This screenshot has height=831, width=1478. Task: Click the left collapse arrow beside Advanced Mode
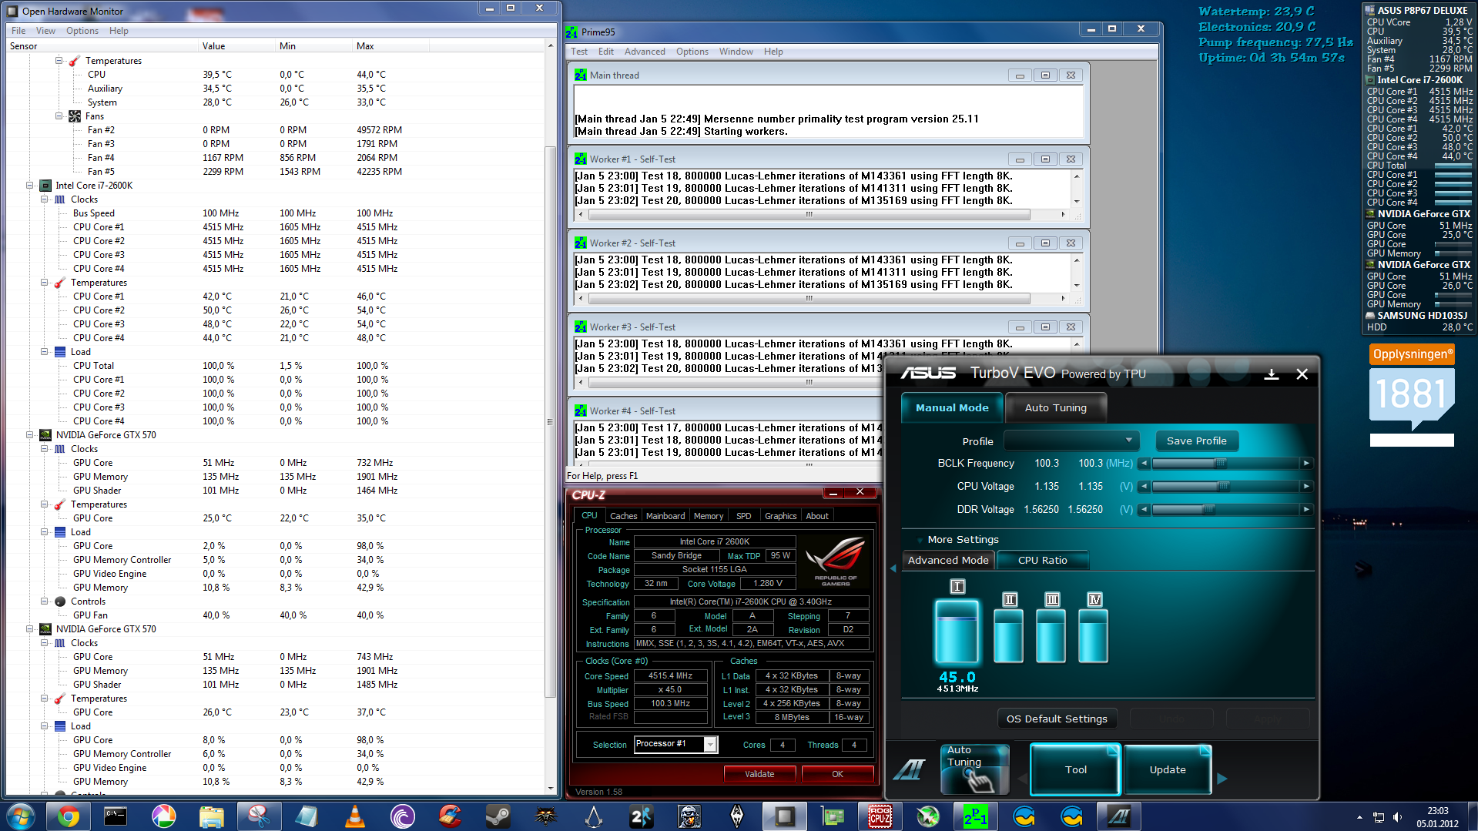(893, 568)
